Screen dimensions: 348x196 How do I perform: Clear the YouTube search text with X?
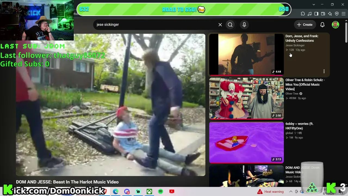tap(220, 24)
